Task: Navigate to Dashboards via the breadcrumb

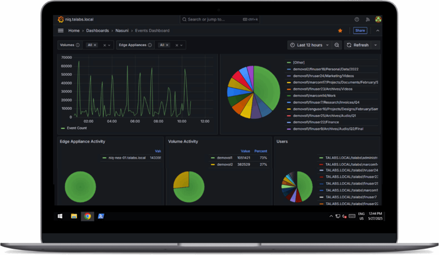Action: coord(97,30)
